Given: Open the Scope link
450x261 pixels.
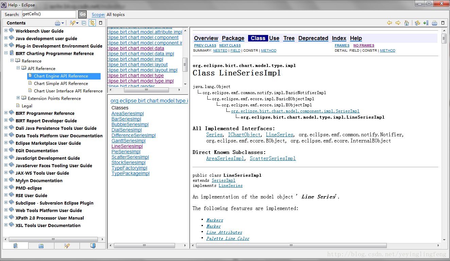Looking at the screenshot, I should pos(98,15).
